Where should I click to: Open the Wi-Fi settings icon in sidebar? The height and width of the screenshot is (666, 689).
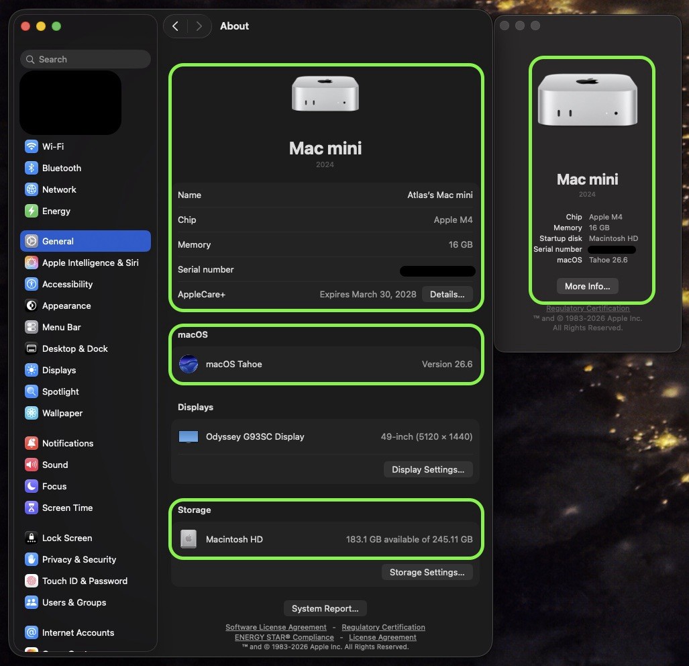(32, 146)
